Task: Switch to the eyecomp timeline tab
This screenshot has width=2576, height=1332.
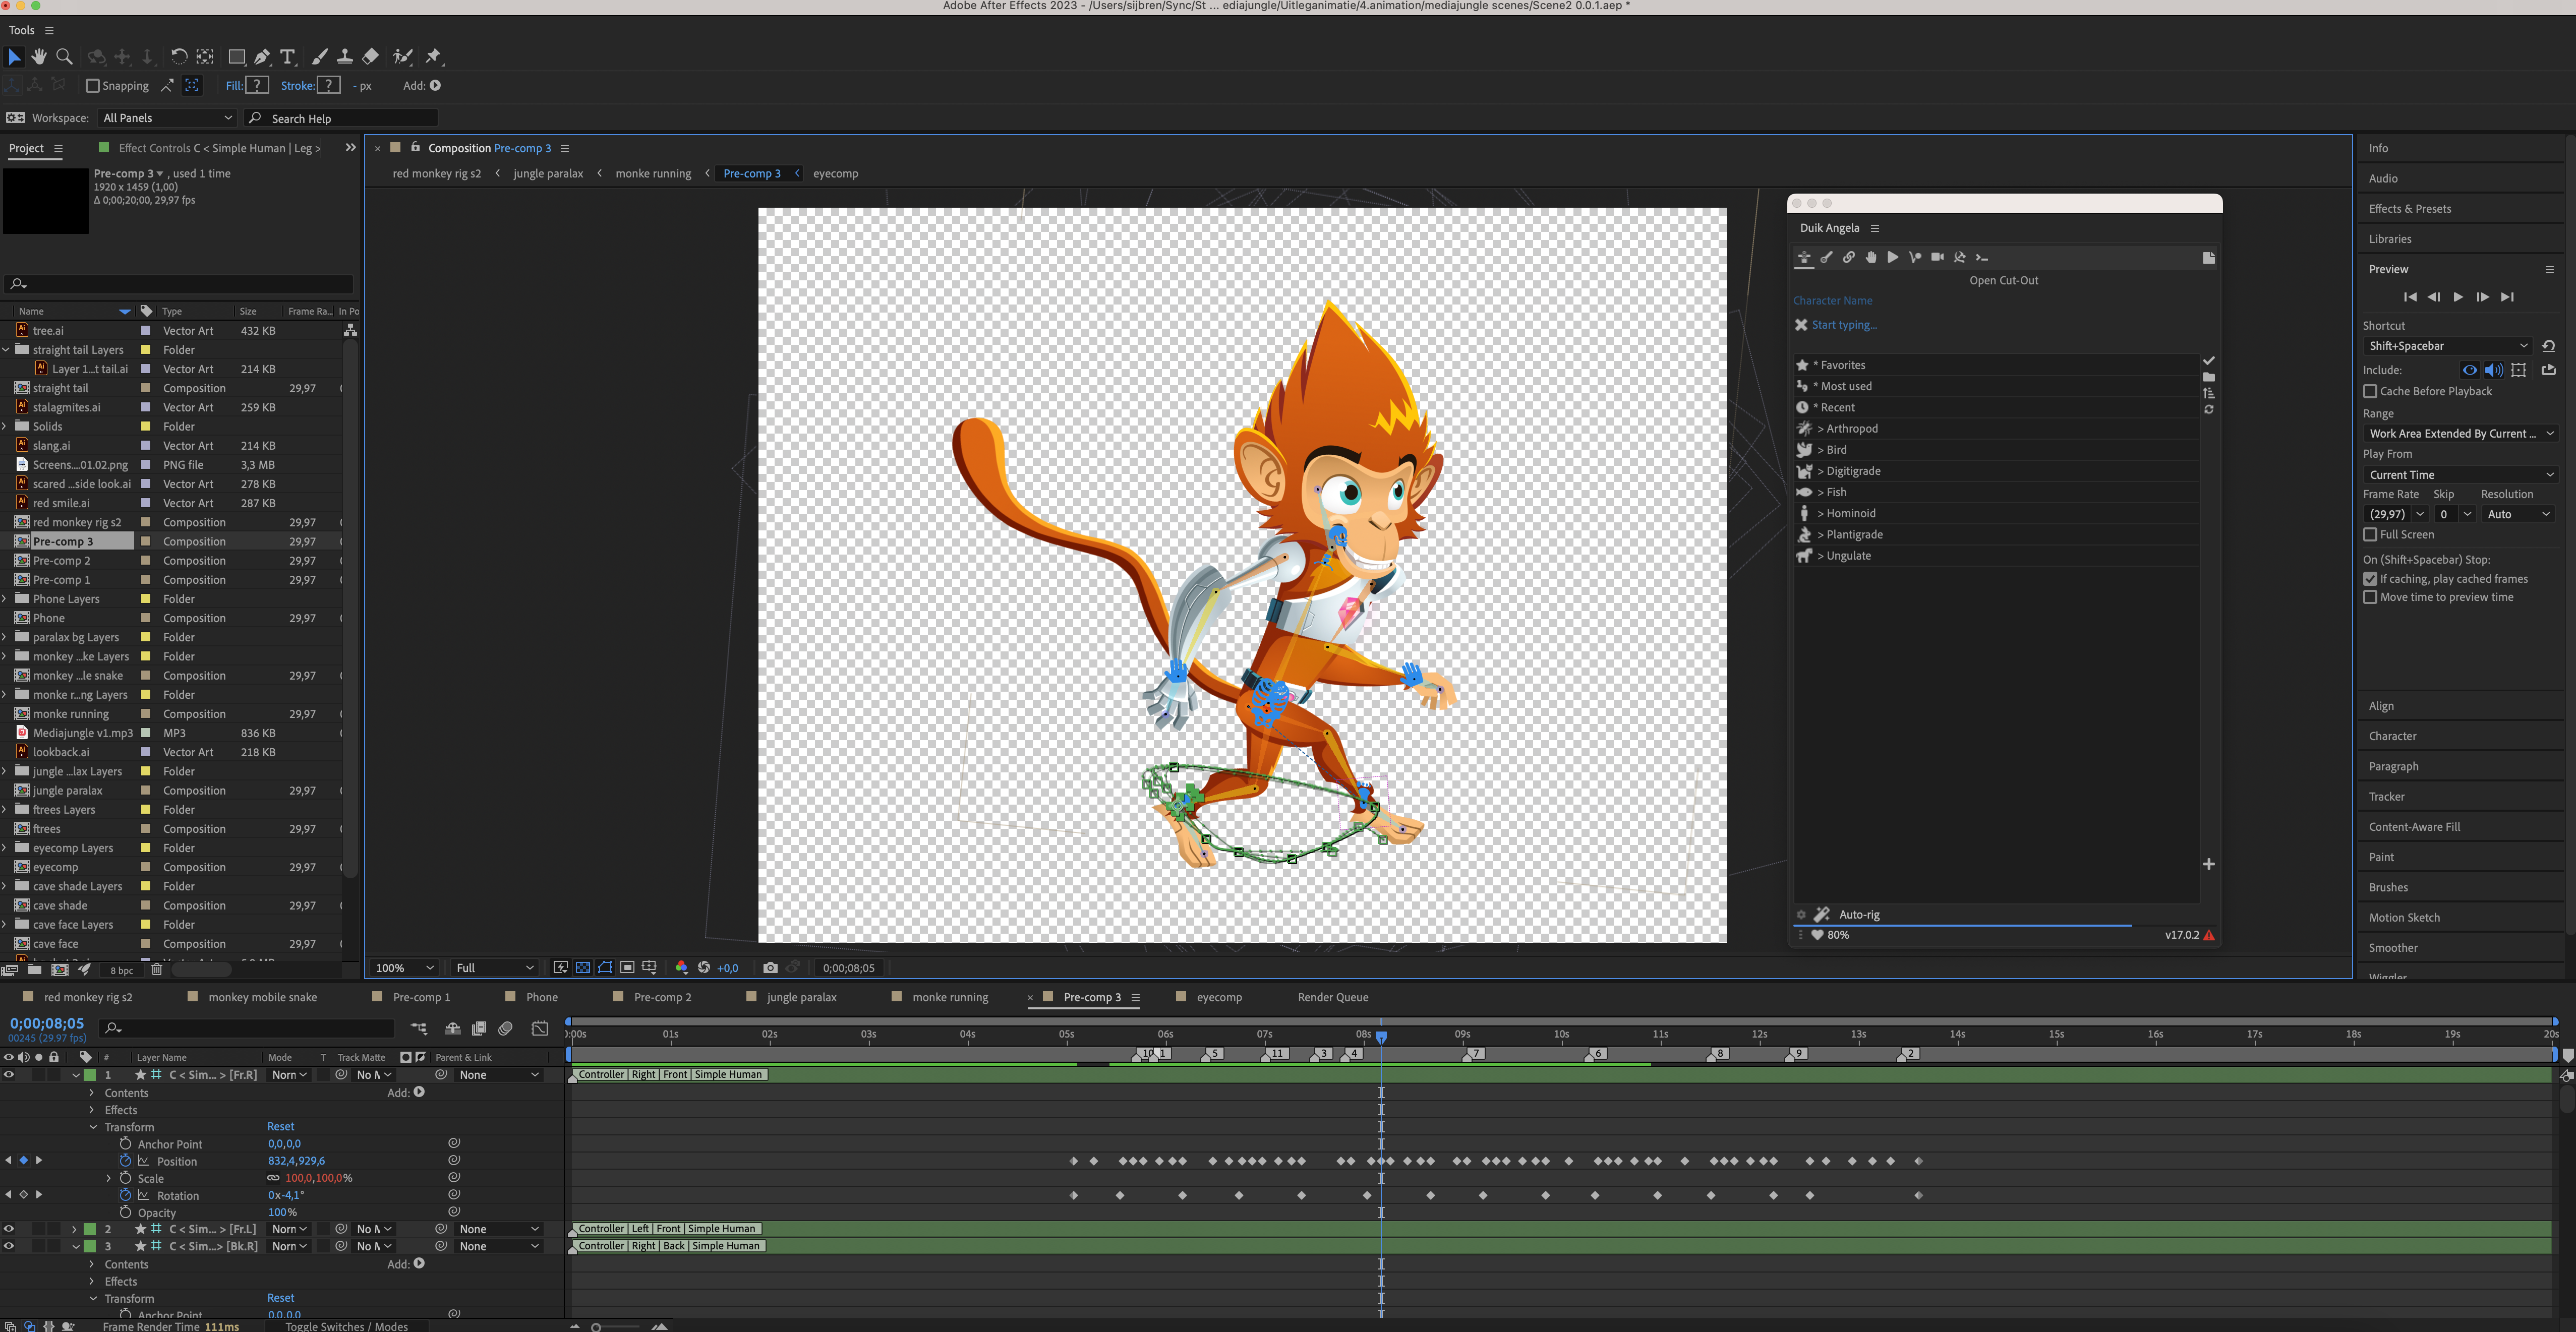Action: tap(1218, 997)
